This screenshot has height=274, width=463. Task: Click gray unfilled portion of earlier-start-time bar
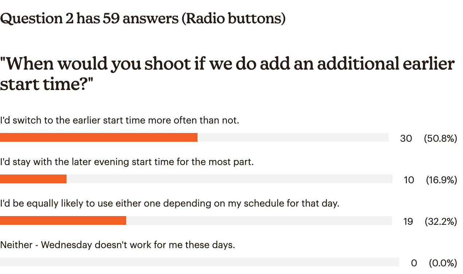click(293, 137)
